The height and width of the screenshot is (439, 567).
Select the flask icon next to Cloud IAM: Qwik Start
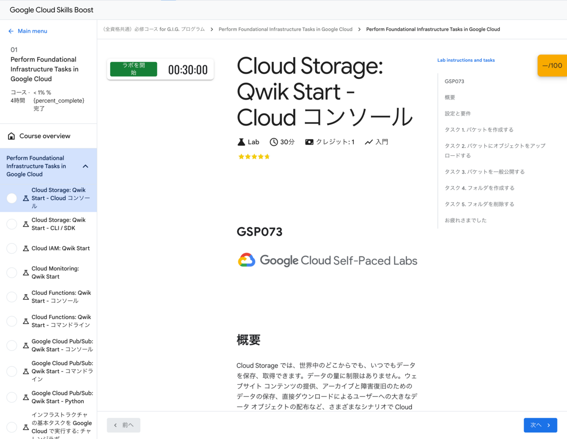25,248
